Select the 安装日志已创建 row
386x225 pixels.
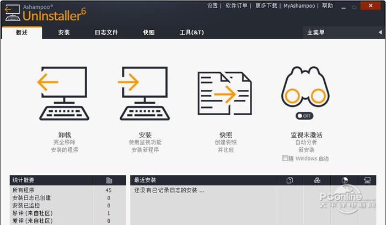[x=68, y=197]
